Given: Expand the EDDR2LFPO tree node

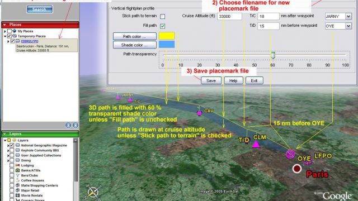Looking at the screenshot, I should pyautogui.click(x=8, y=41).
